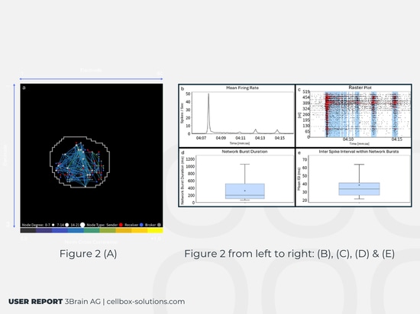Click the Raster Plot chart title

pyautogui.click(x=360, y=88)
